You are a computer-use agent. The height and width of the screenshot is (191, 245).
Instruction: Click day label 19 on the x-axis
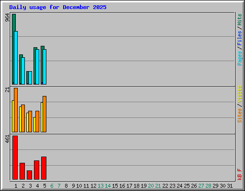[x=144, y=186]
